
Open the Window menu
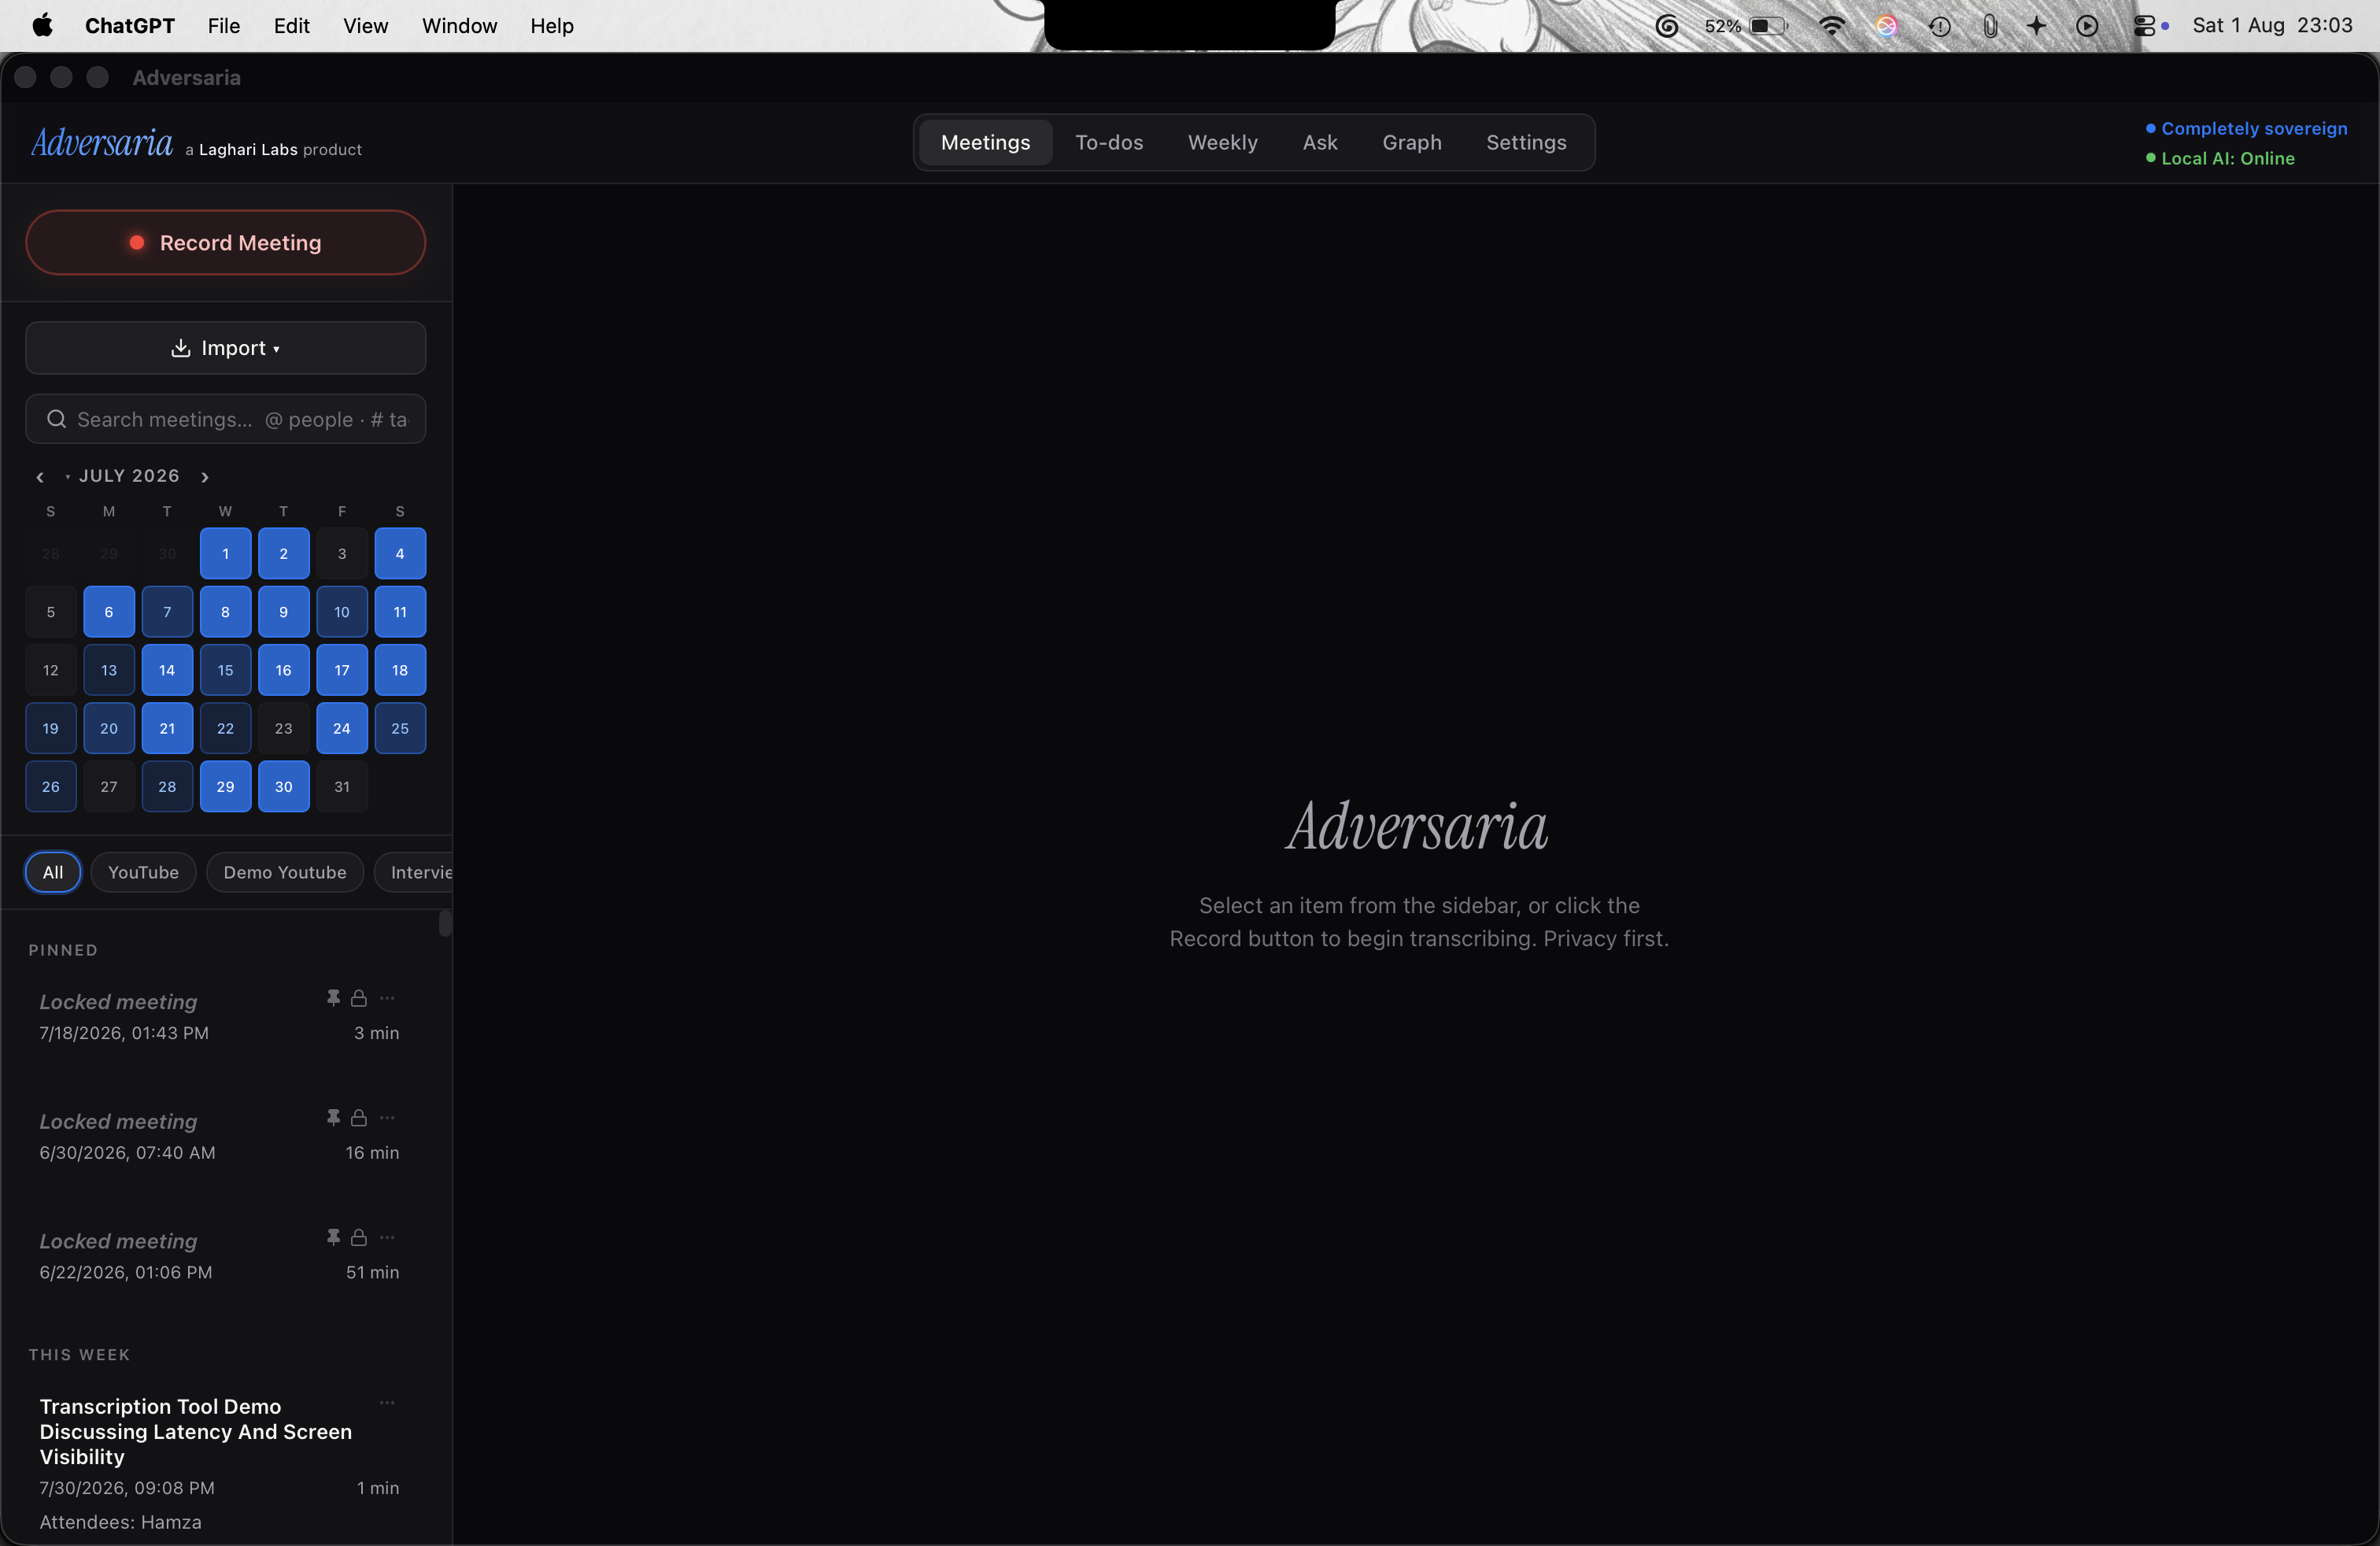coord(459,26)
